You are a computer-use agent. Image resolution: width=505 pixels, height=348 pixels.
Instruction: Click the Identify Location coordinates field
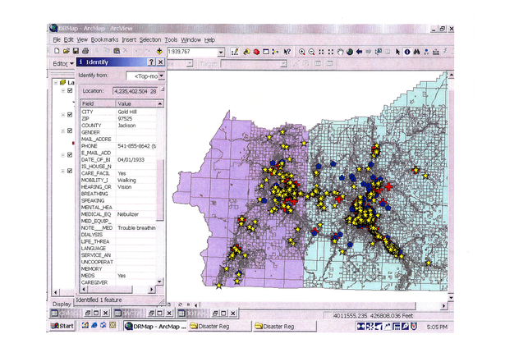coord(135,91)
